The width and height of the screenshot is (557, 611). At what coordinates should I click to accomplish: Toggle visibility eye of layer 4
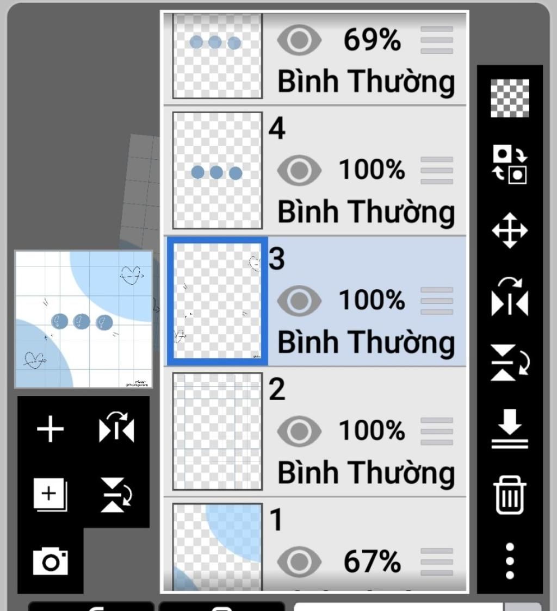299,170
